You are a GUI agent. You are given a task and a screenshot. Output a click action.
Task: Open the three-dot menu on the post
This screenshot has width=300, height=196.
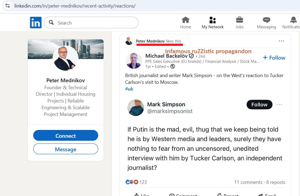coord(281,41)
